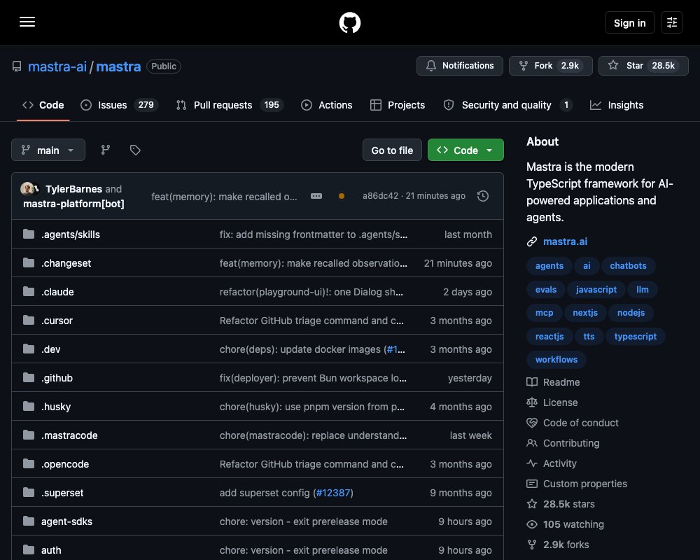Open the .github folder
This screenshot has height=560, width=700.
pos(57,378)
